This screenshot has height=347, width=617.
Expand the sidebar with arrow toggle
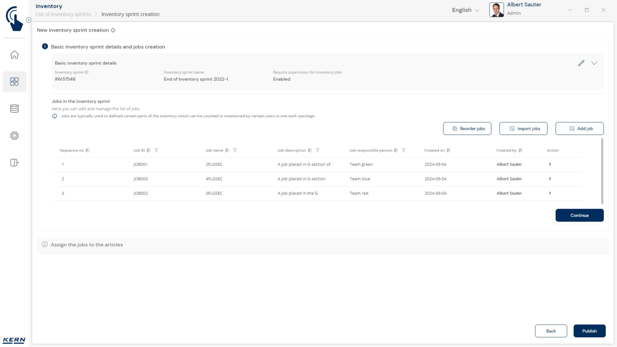28,20
